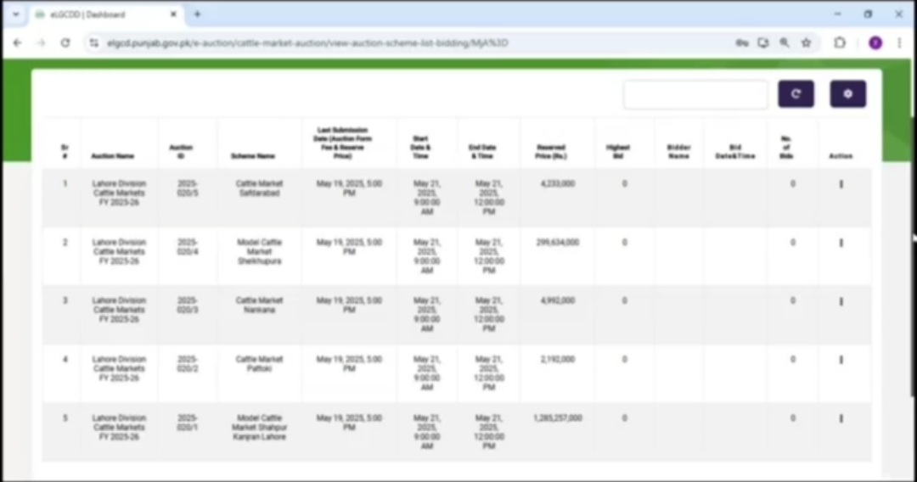The width and height of the screenshot is (917, 482).
Task: Open action menu for Cattle Market Pattoki
Action: click(841, 360)
